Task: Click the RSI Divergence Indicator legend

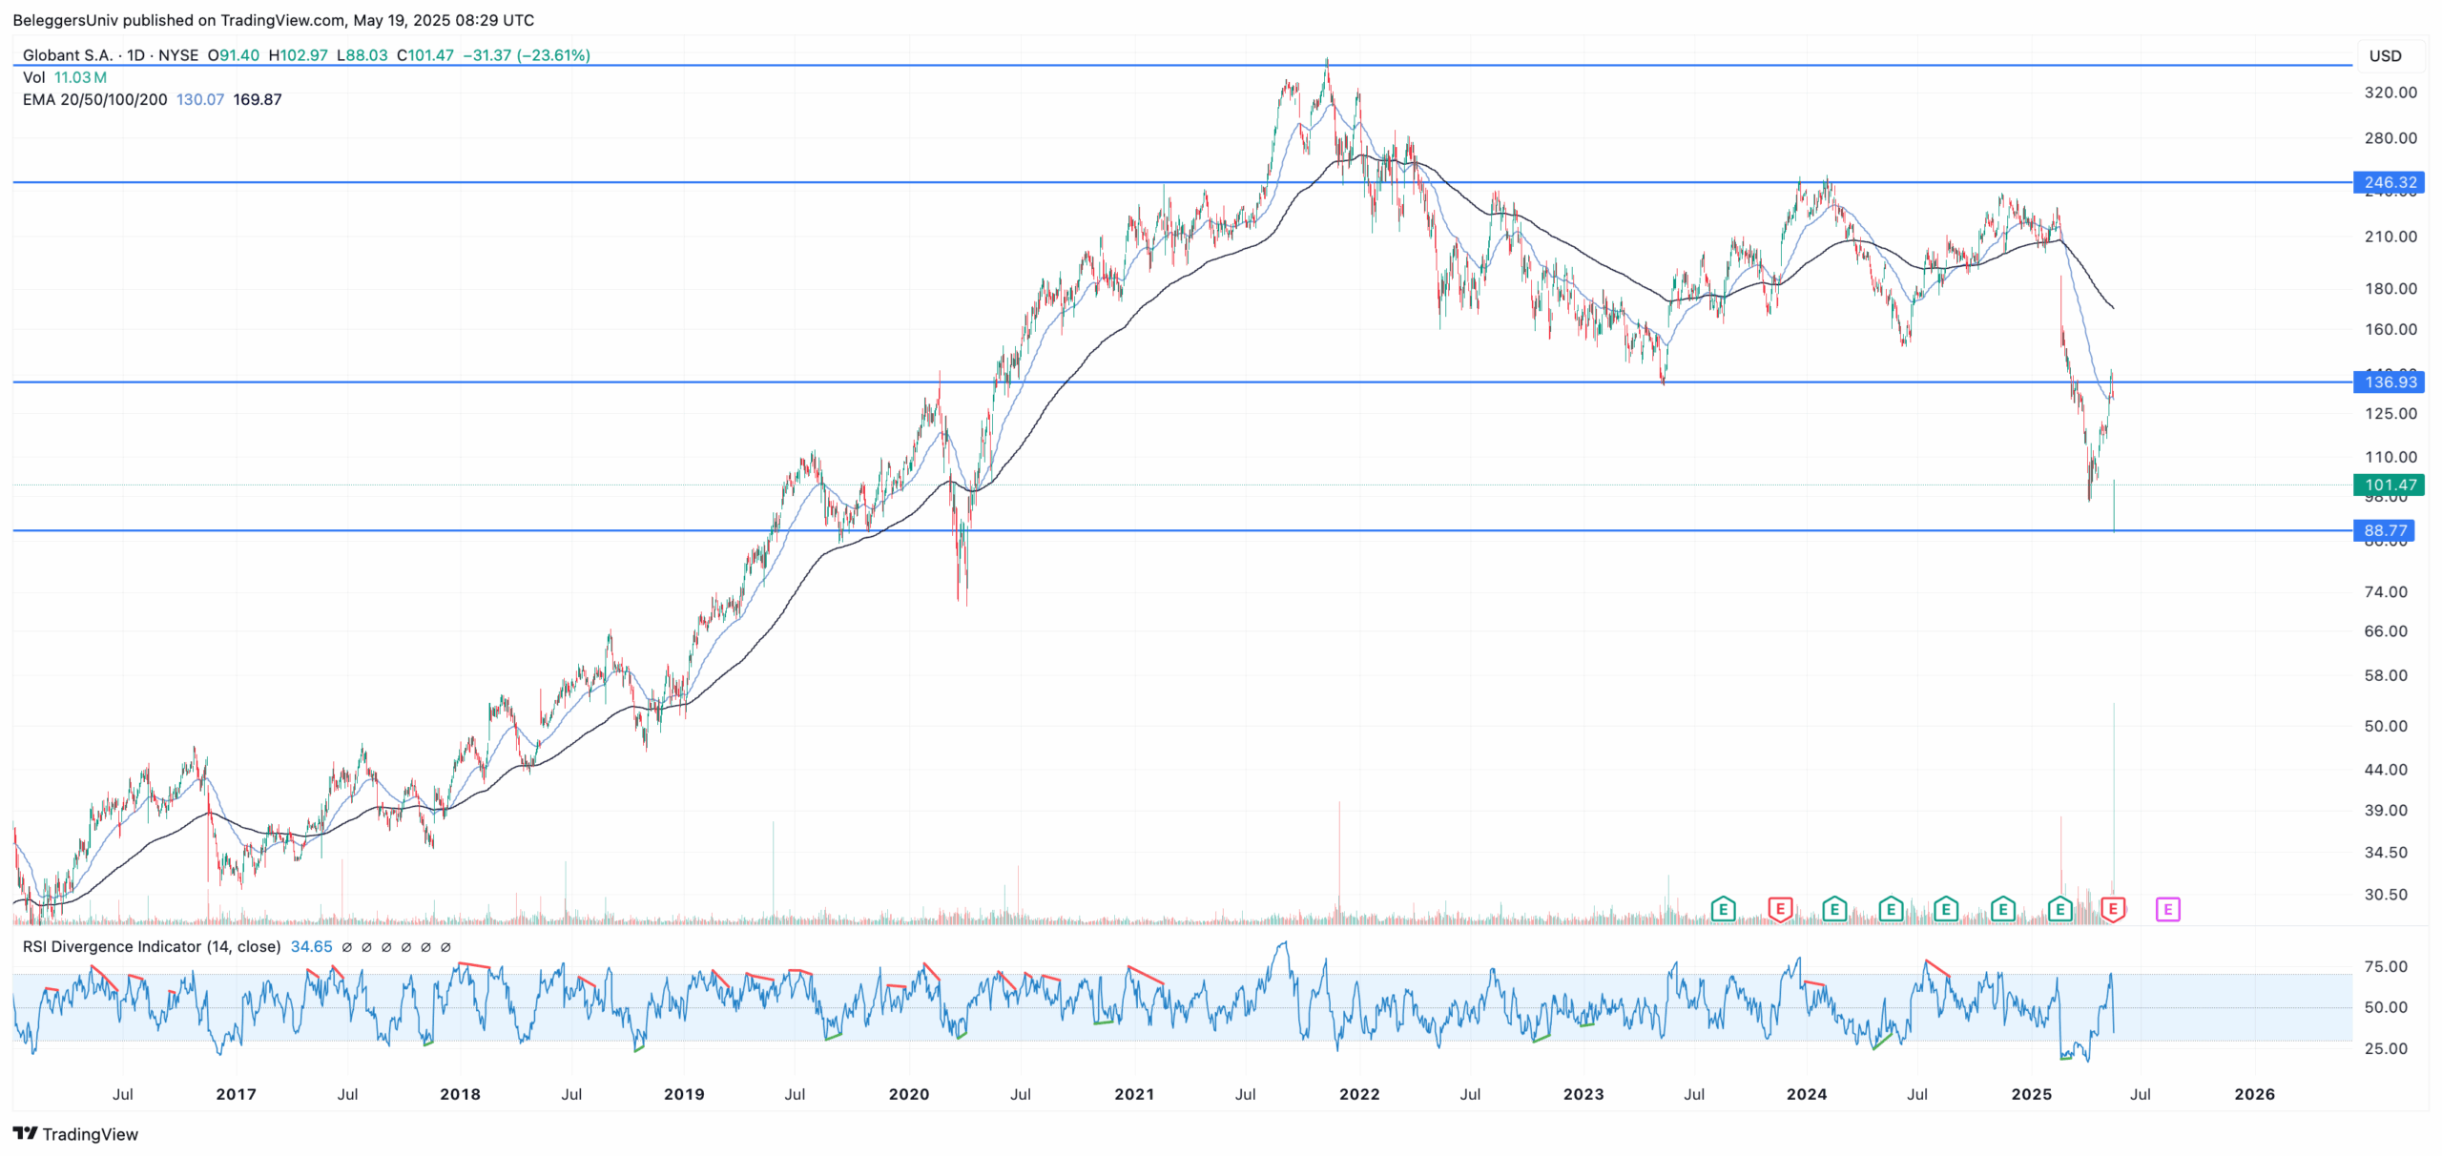Action: (x=152, y=946)
